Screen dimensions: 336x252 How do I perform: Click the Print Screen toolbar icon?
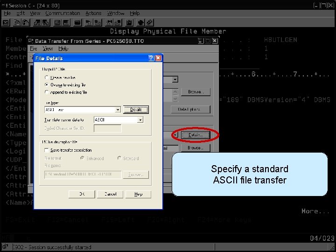point(6,22)
